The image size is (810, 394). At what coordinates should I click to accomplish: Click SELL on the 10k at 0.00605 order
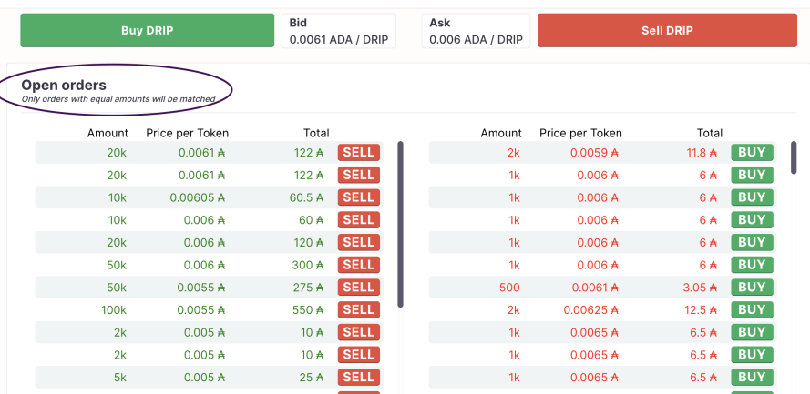(x=359, y=197)
